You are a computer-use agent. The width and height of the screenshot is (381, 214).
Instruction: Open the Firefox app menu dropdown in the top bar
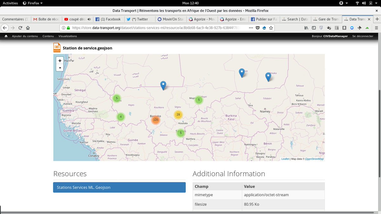tap(33, 3)
